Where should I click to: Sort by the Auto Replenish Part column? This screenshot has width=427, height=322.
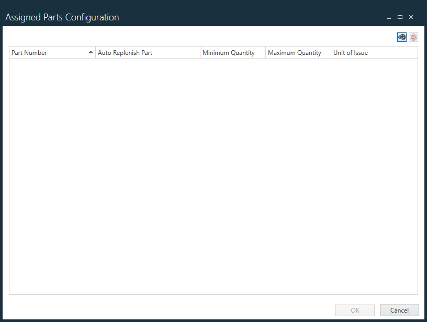[125, 52]
